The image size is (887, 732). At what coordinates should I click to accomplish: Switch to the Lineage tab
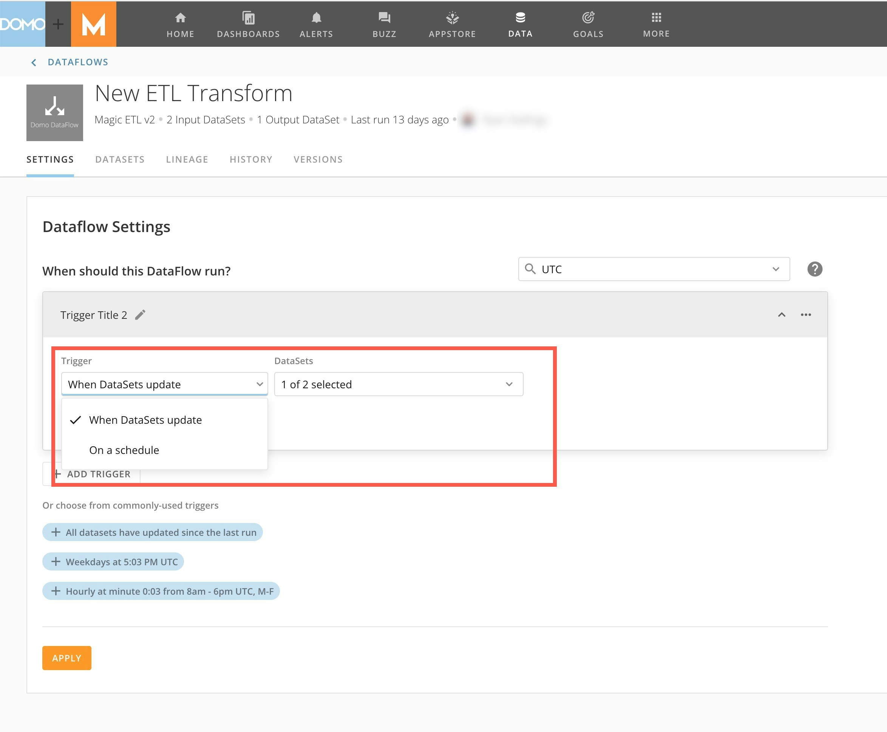[187, 159]
